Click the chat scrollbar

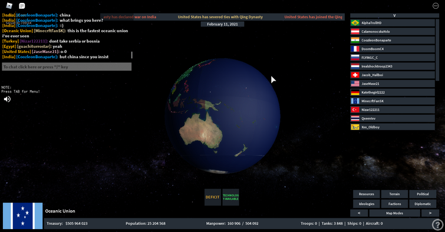pos(131,55)
